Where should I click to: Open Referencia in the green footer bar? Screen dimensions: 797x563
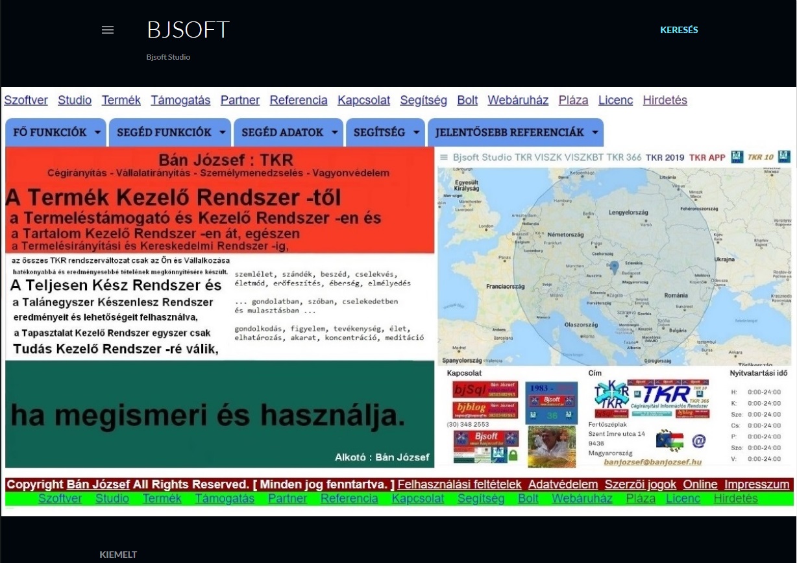click(349, 499)
